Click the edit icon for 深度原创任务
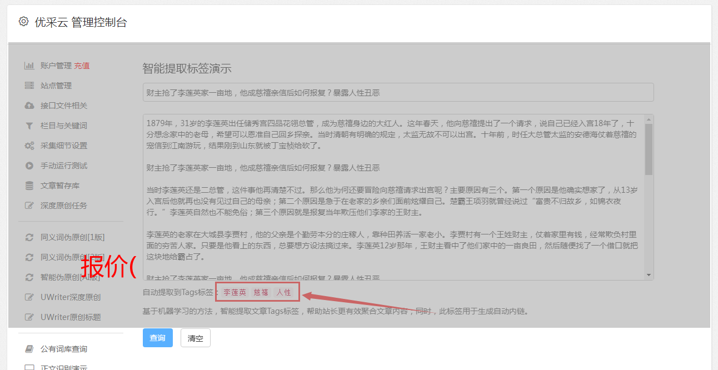The width and height of the screenshot is (718, 370). coord(29,206)
